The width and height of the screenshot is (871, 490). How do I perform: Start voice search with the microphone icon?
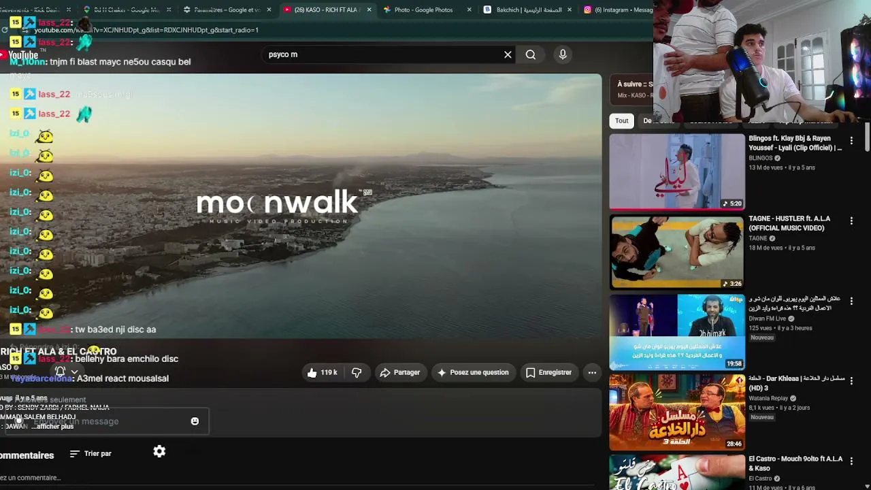click(x=563, y=54)
